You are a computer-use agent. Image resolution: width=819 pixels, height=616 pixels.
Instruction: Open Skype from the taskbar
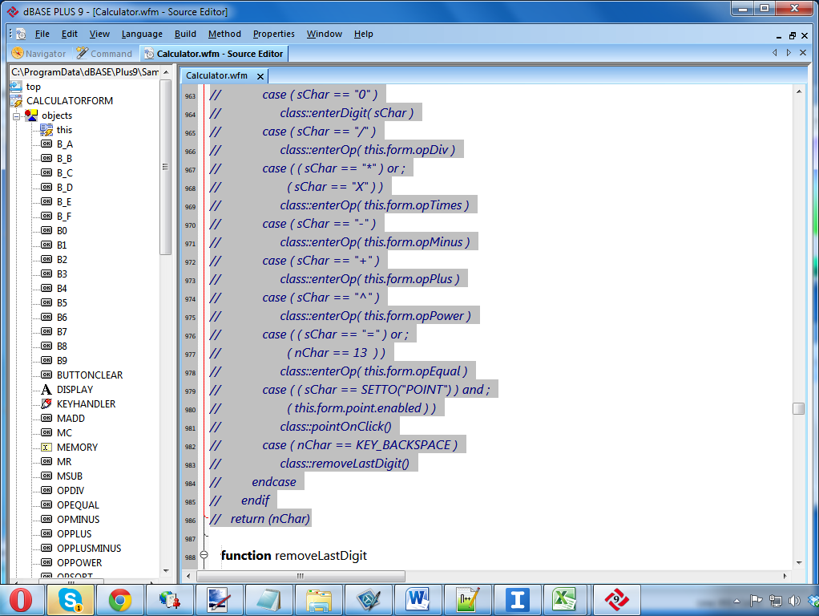click(x=71, y=600)
